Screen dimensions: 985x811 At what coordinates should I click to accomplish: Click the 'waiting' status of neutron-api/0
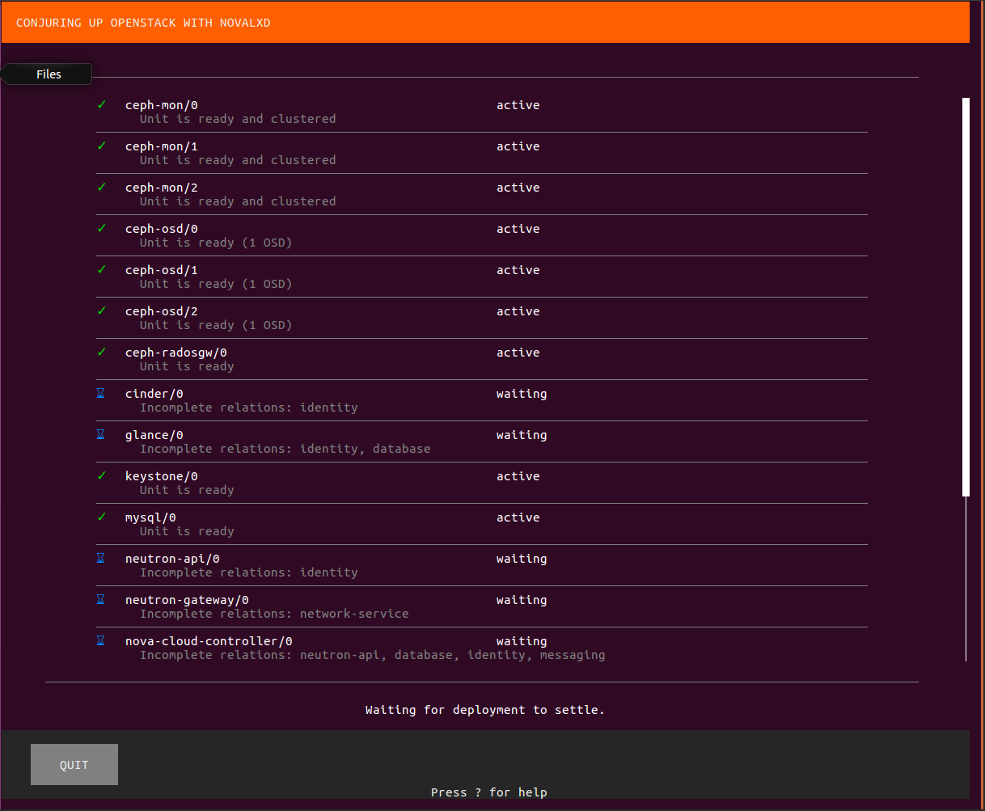522,559
